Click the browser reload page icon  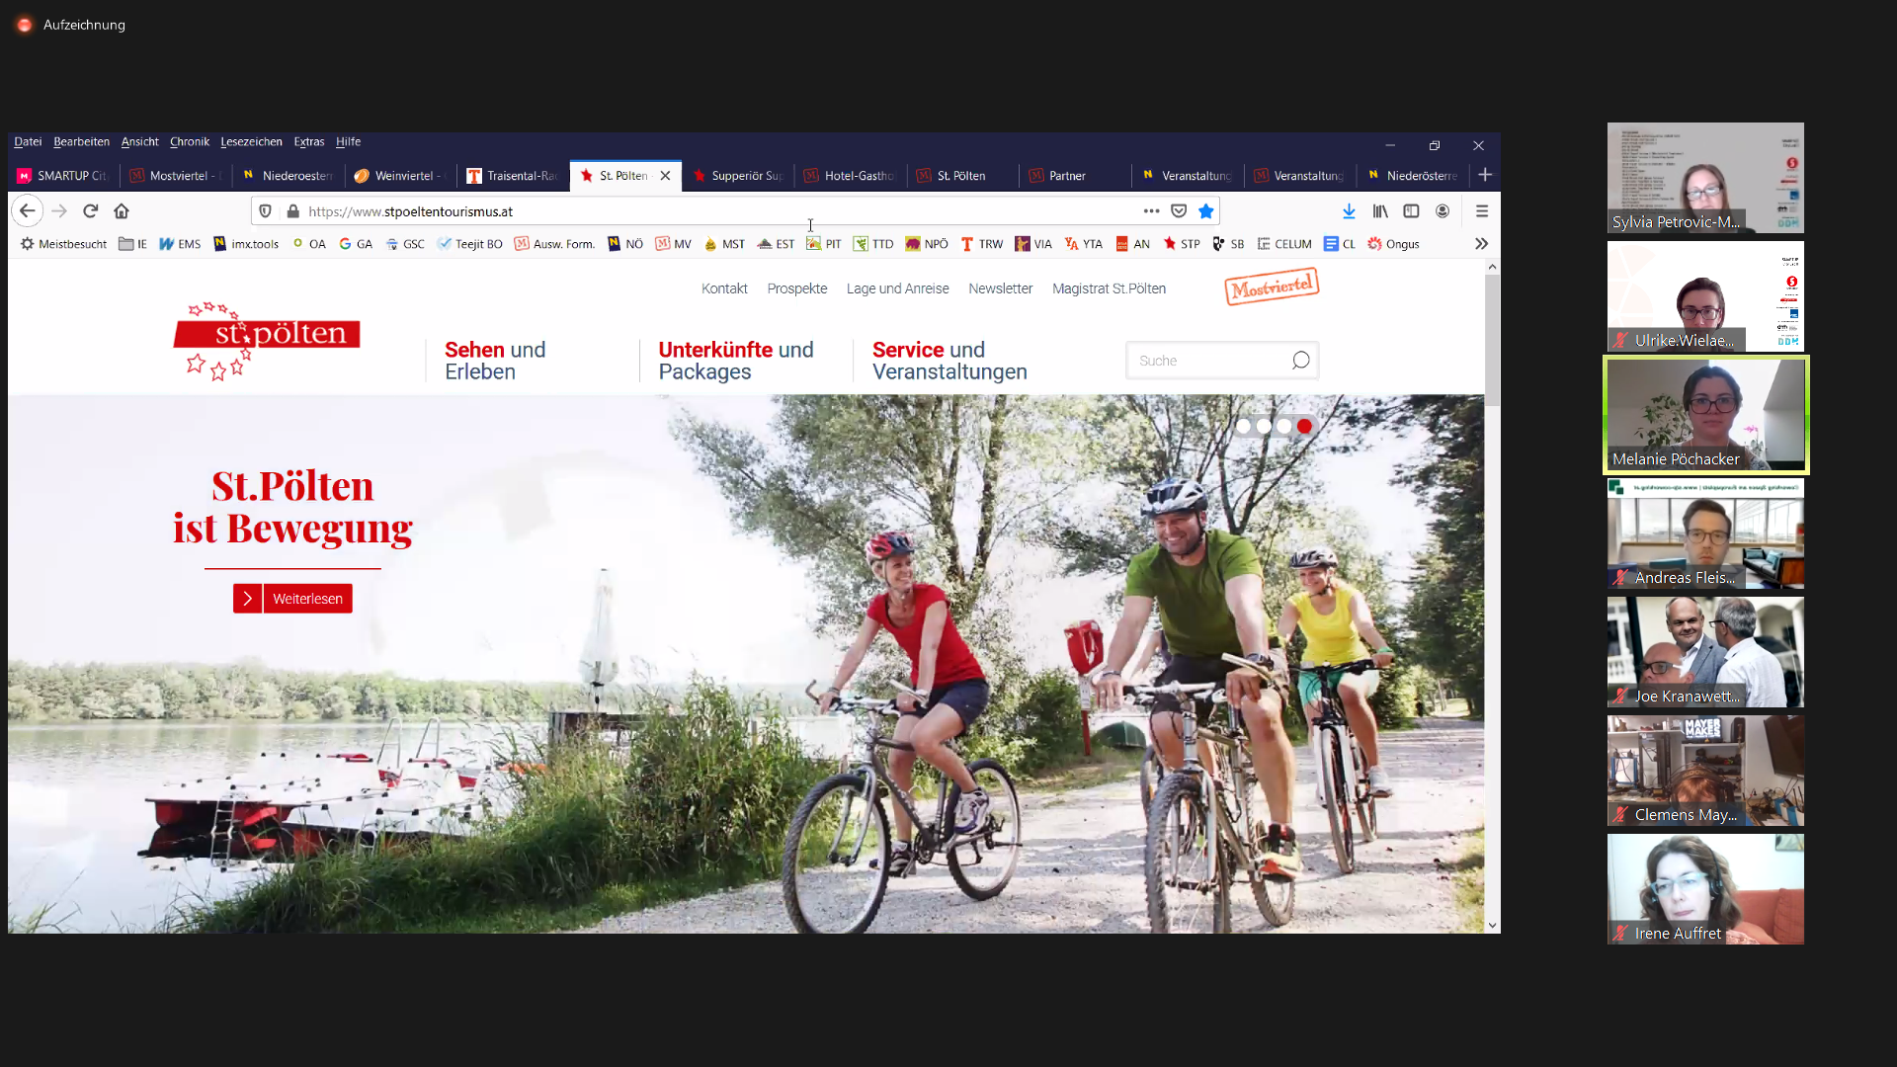tap(90, 211)
